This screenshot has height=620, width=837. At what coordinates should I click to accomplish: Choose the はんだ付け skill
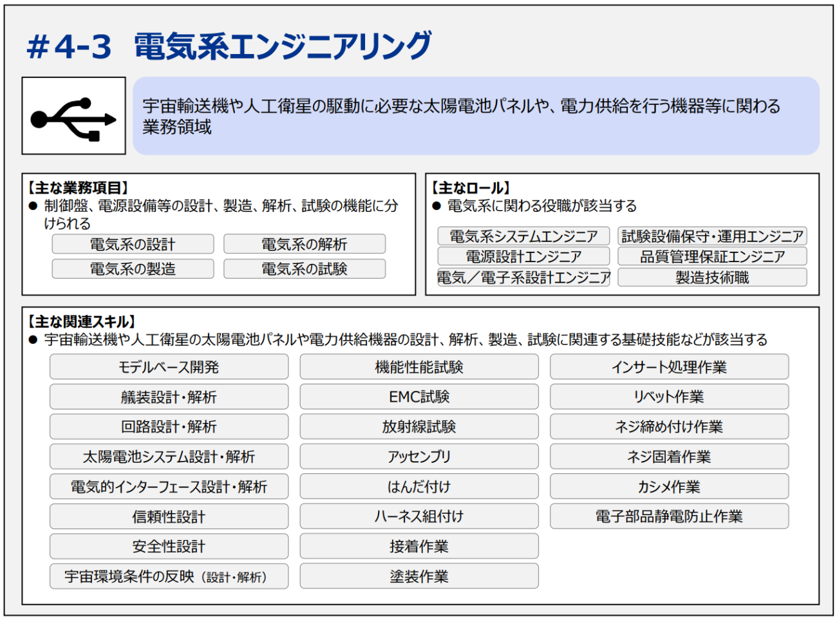419,487
